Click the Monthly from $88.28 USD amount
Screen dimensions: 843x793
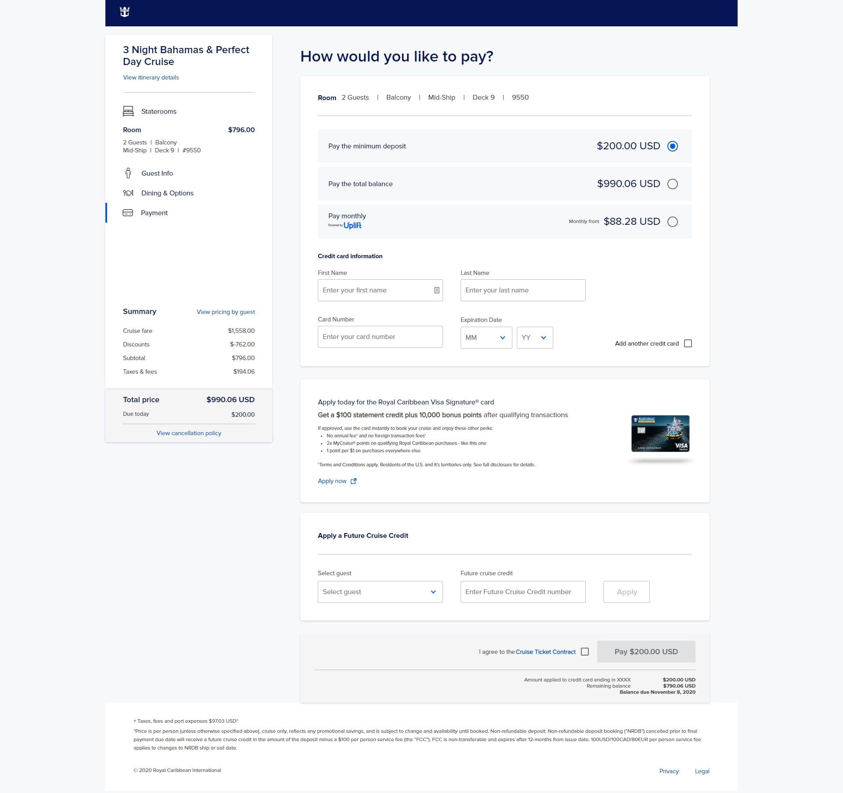point(632,222)
